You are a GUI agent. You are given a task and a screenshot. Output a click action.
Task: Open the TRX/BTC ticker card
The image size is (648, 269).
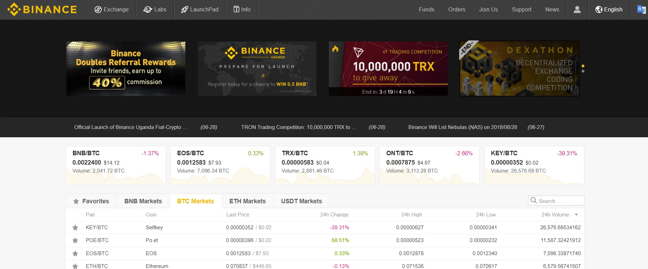(x=325, y=165)
